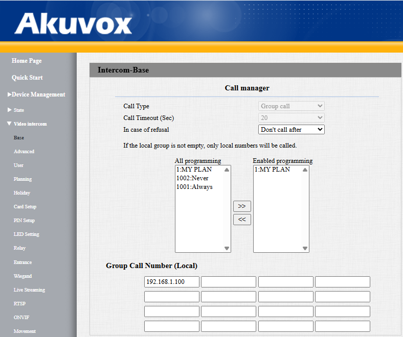Click the Akuvox logo

73,23
